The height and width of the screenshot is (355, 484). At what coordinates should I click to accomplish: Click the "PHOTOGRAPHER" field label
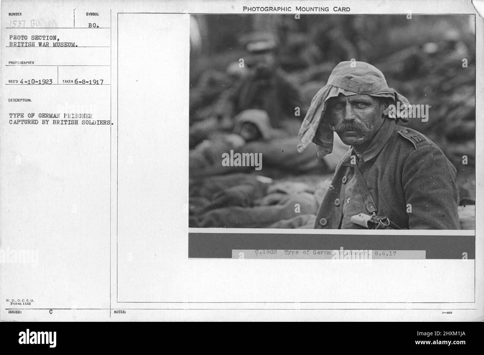22,63
